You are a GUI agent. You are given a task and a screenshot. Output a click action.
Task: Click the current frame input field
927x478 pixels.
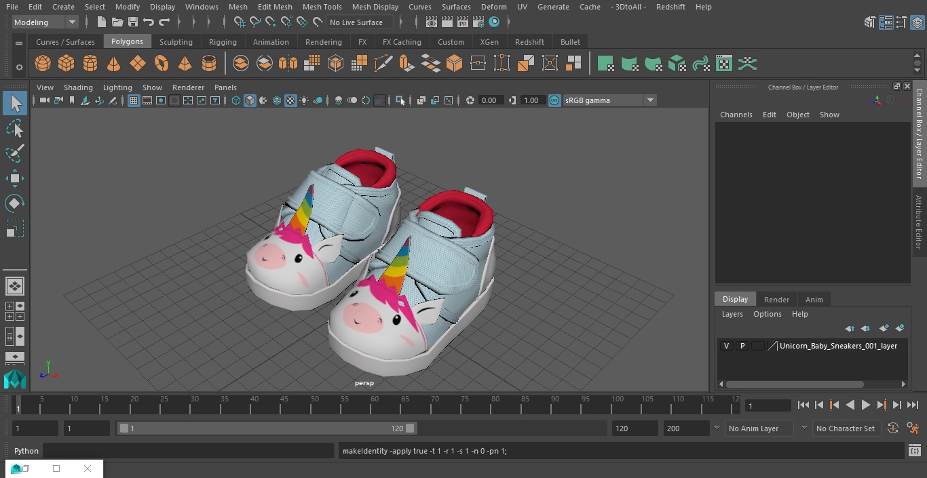[768, 405]
